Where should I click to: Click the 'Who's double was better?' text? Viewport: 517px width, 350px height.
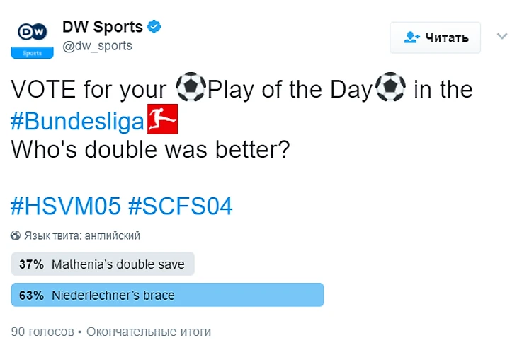(x=150, y=151)
